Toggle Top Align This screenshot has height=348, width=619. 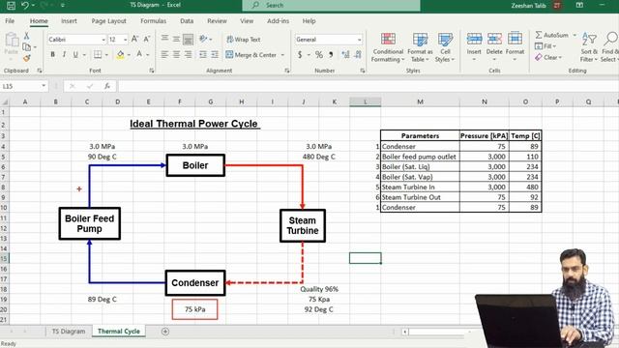[x=164, y=39]
